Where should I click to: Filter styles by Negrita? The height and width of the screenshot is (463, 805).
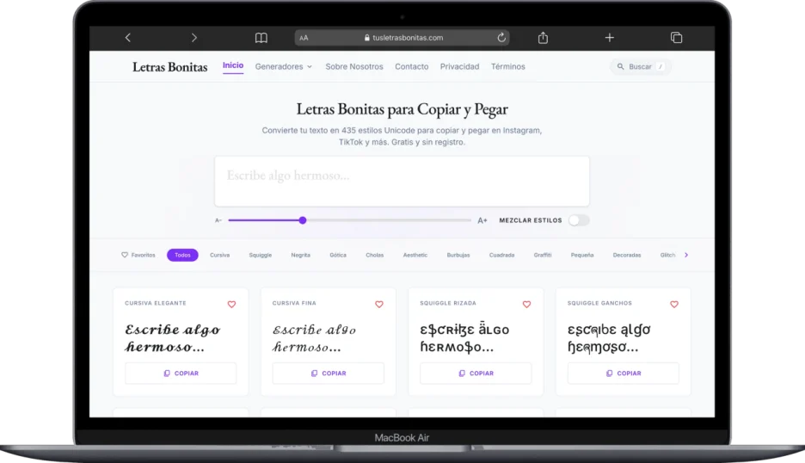pyautogui.click(x=301, y=255)
